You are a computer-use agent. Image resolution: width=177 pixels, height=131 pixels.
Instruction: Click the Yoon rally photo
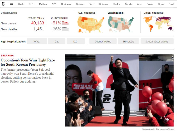coord(119,90)
